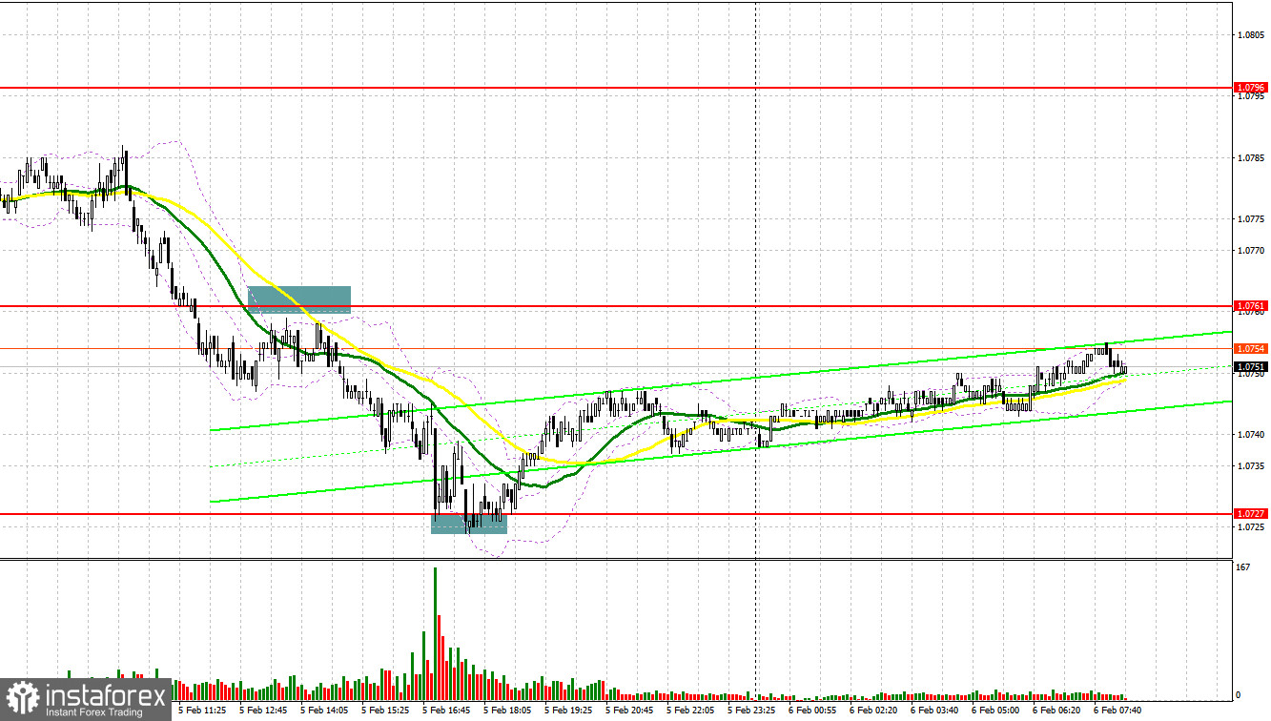Click the 6 Feb 07:40 time label
Screen dimensions: 1271x721
coord(1117,711)
